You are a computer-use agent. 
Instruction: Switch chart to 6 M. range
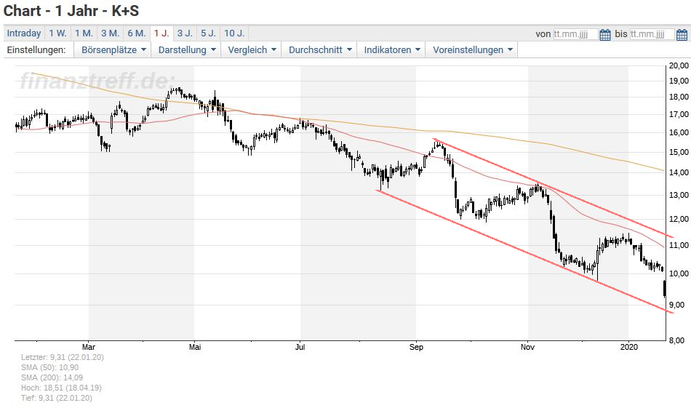pos(137,33)
